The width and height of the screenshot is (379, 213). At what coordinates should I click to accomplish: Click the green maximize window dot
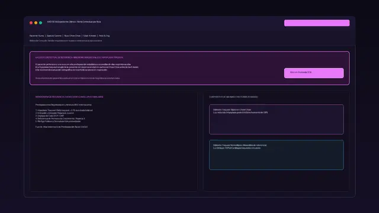tap(41, 22)
